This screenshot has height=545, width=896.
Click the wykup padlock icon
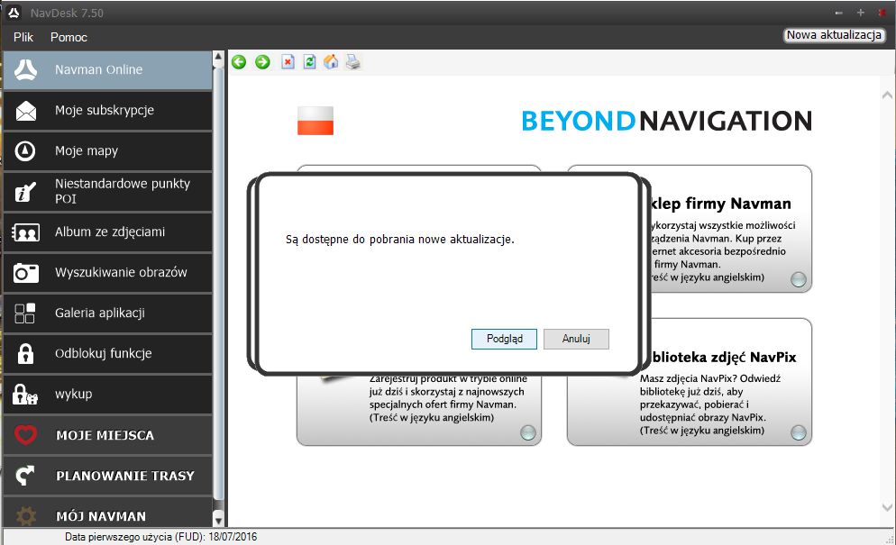(25, 395)
